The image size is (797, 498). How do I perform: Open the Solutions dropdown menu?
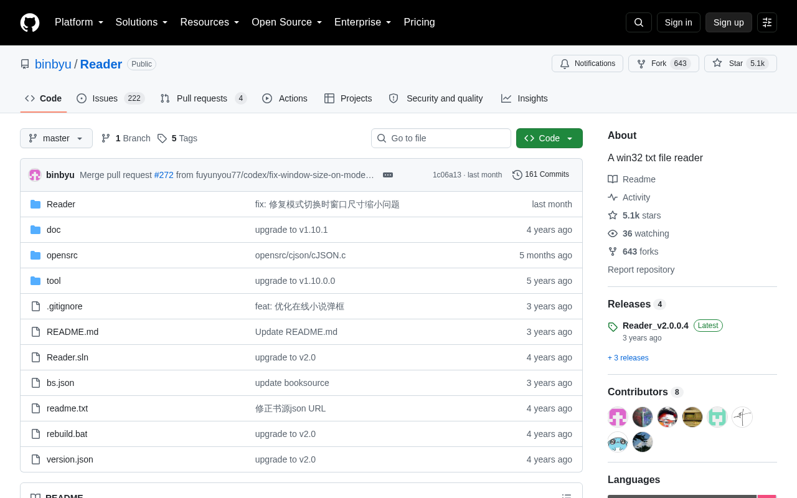click(142, 22)
